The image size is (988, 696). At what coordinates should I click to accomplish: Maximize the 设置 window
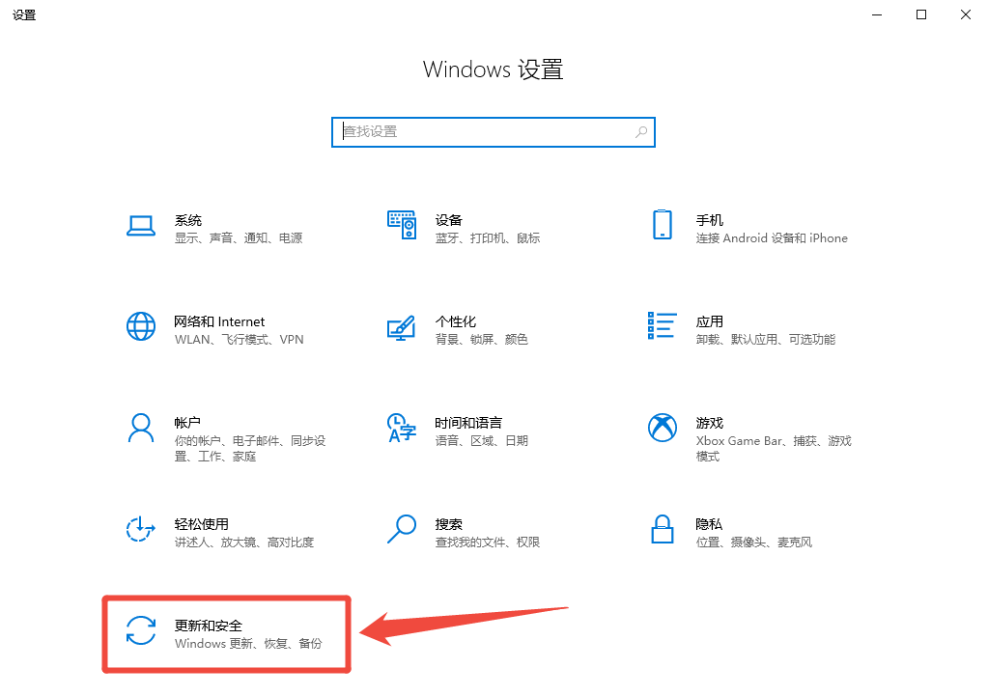click(921, 14)
